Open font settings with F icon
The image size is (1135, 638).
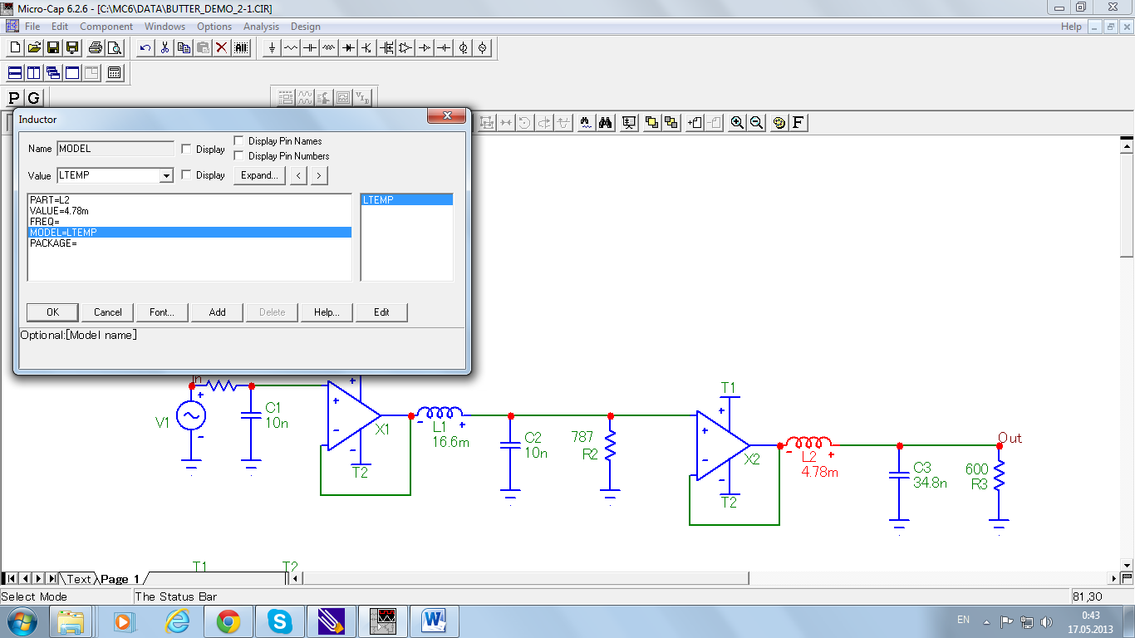798,123
